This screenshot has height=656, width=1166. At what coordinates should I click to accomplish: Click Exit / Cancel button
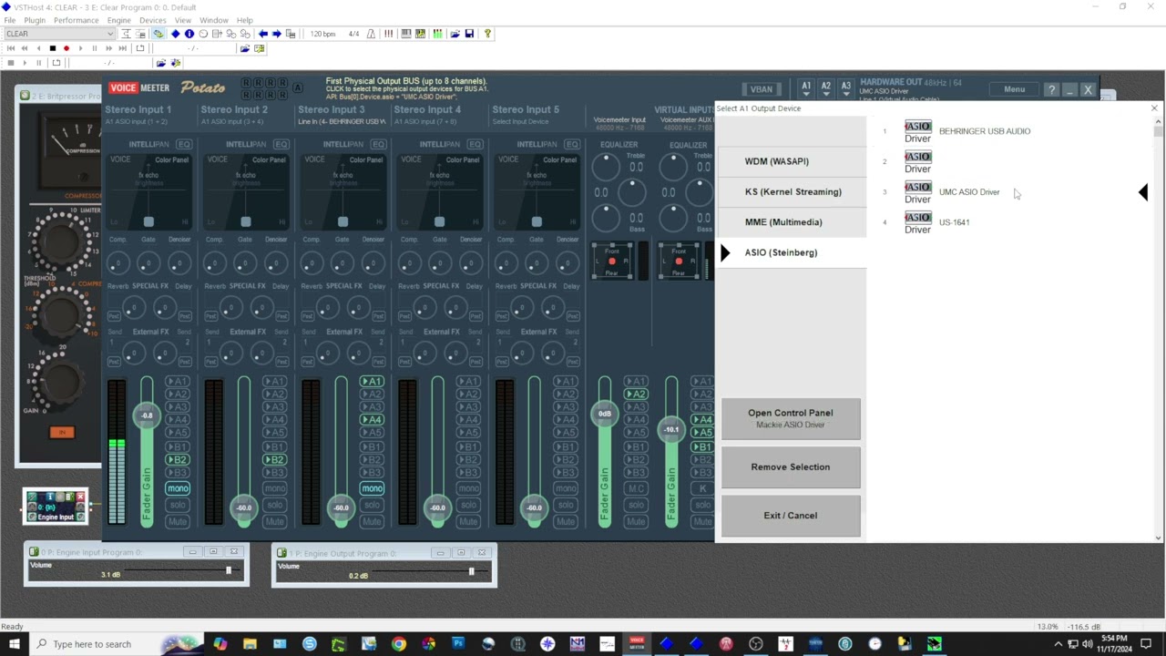[x=791, y=516]
